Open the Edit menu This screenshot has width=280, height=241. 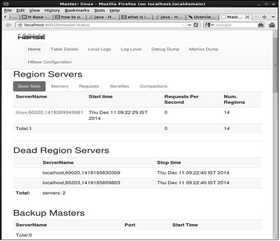pyautogui.click(x=21, y=11)
